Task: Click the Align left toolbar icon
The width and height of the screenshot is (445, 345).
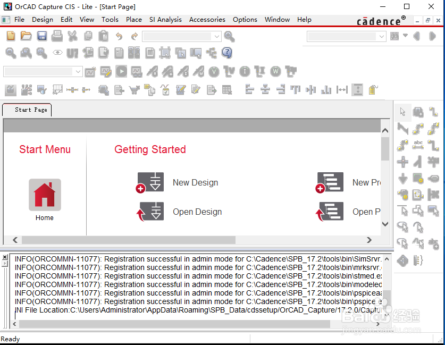Action: click(249, 90)
